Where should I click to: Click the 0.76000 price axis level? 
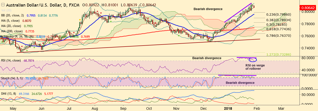tap(308, 36)
